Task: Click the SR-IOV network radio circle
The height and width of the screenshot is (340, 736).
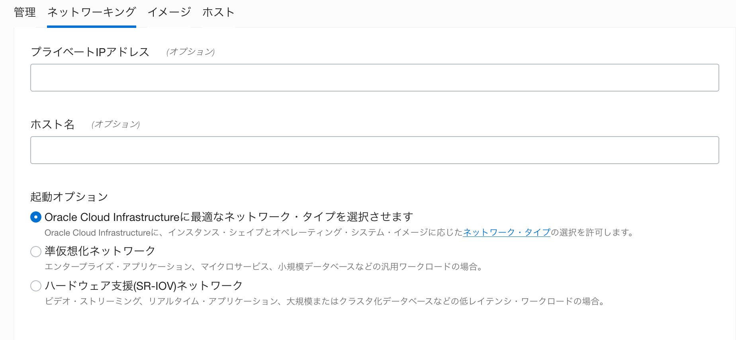Action: click(x=35, y=285)
